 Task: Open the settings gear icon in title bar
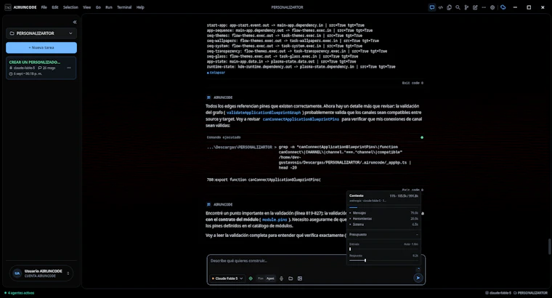click(492, 7)
